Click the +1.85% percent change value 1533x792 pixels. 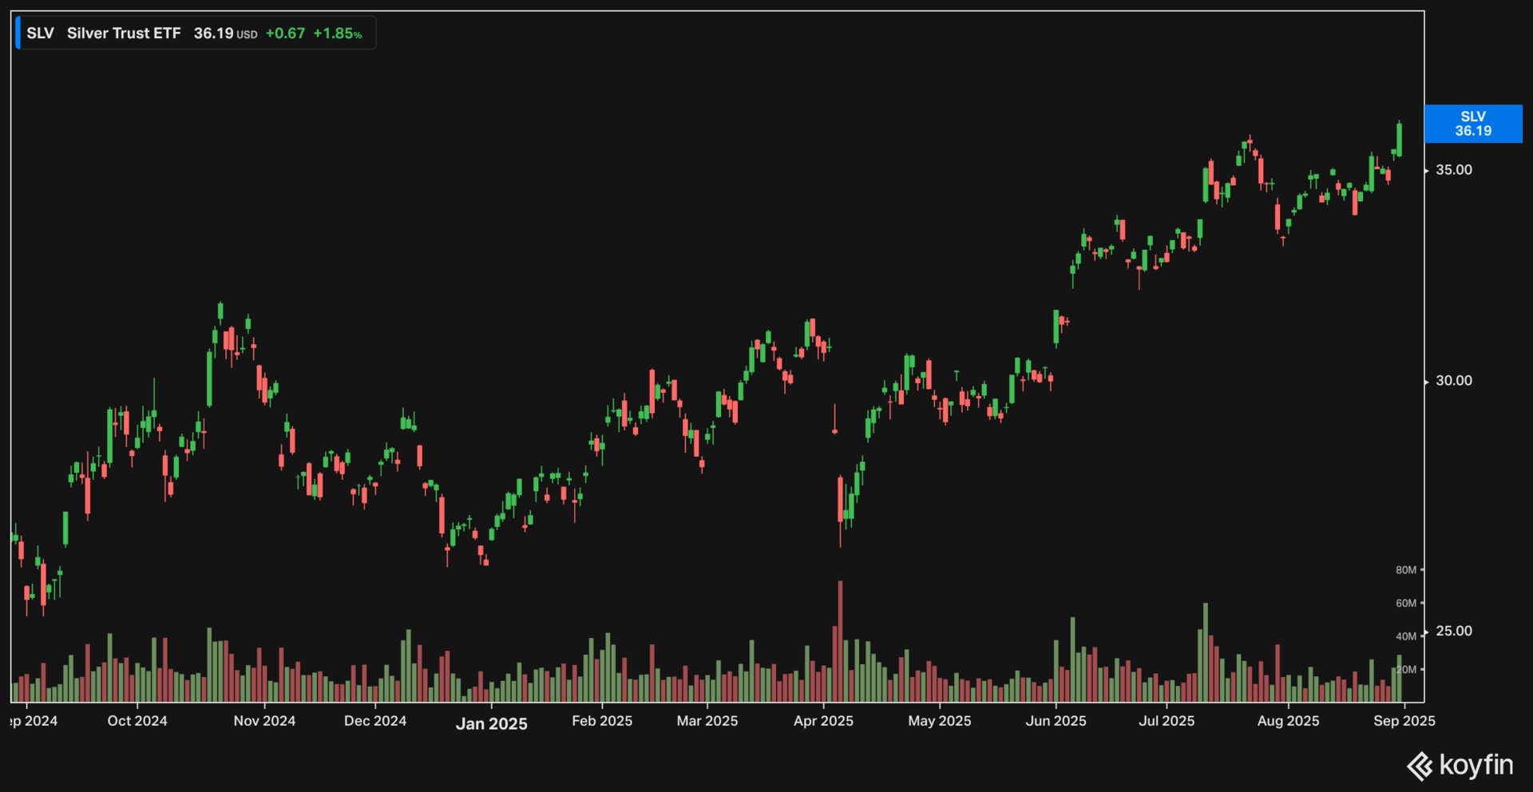click(x=337, y=34)
